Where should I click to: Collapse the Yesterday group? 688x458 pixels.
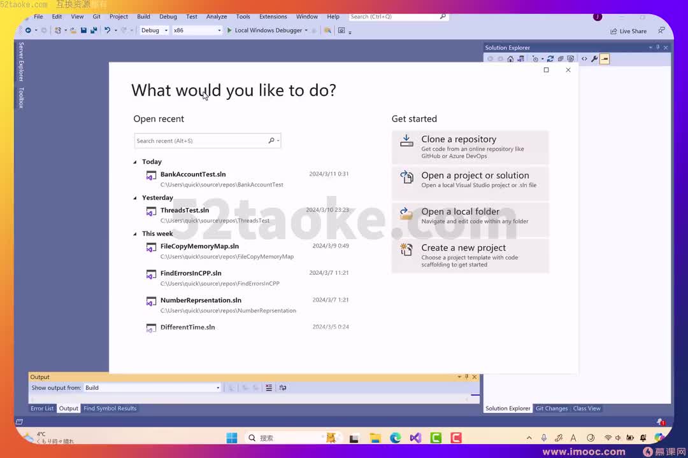coord(135,198)
